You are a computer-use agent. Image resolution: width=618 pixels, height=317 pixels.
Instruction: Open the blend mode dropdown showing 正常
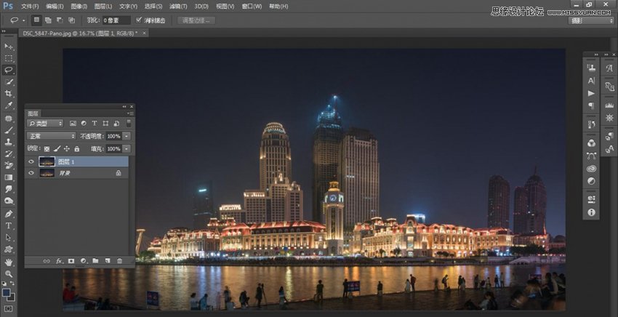tap(51, 136)
